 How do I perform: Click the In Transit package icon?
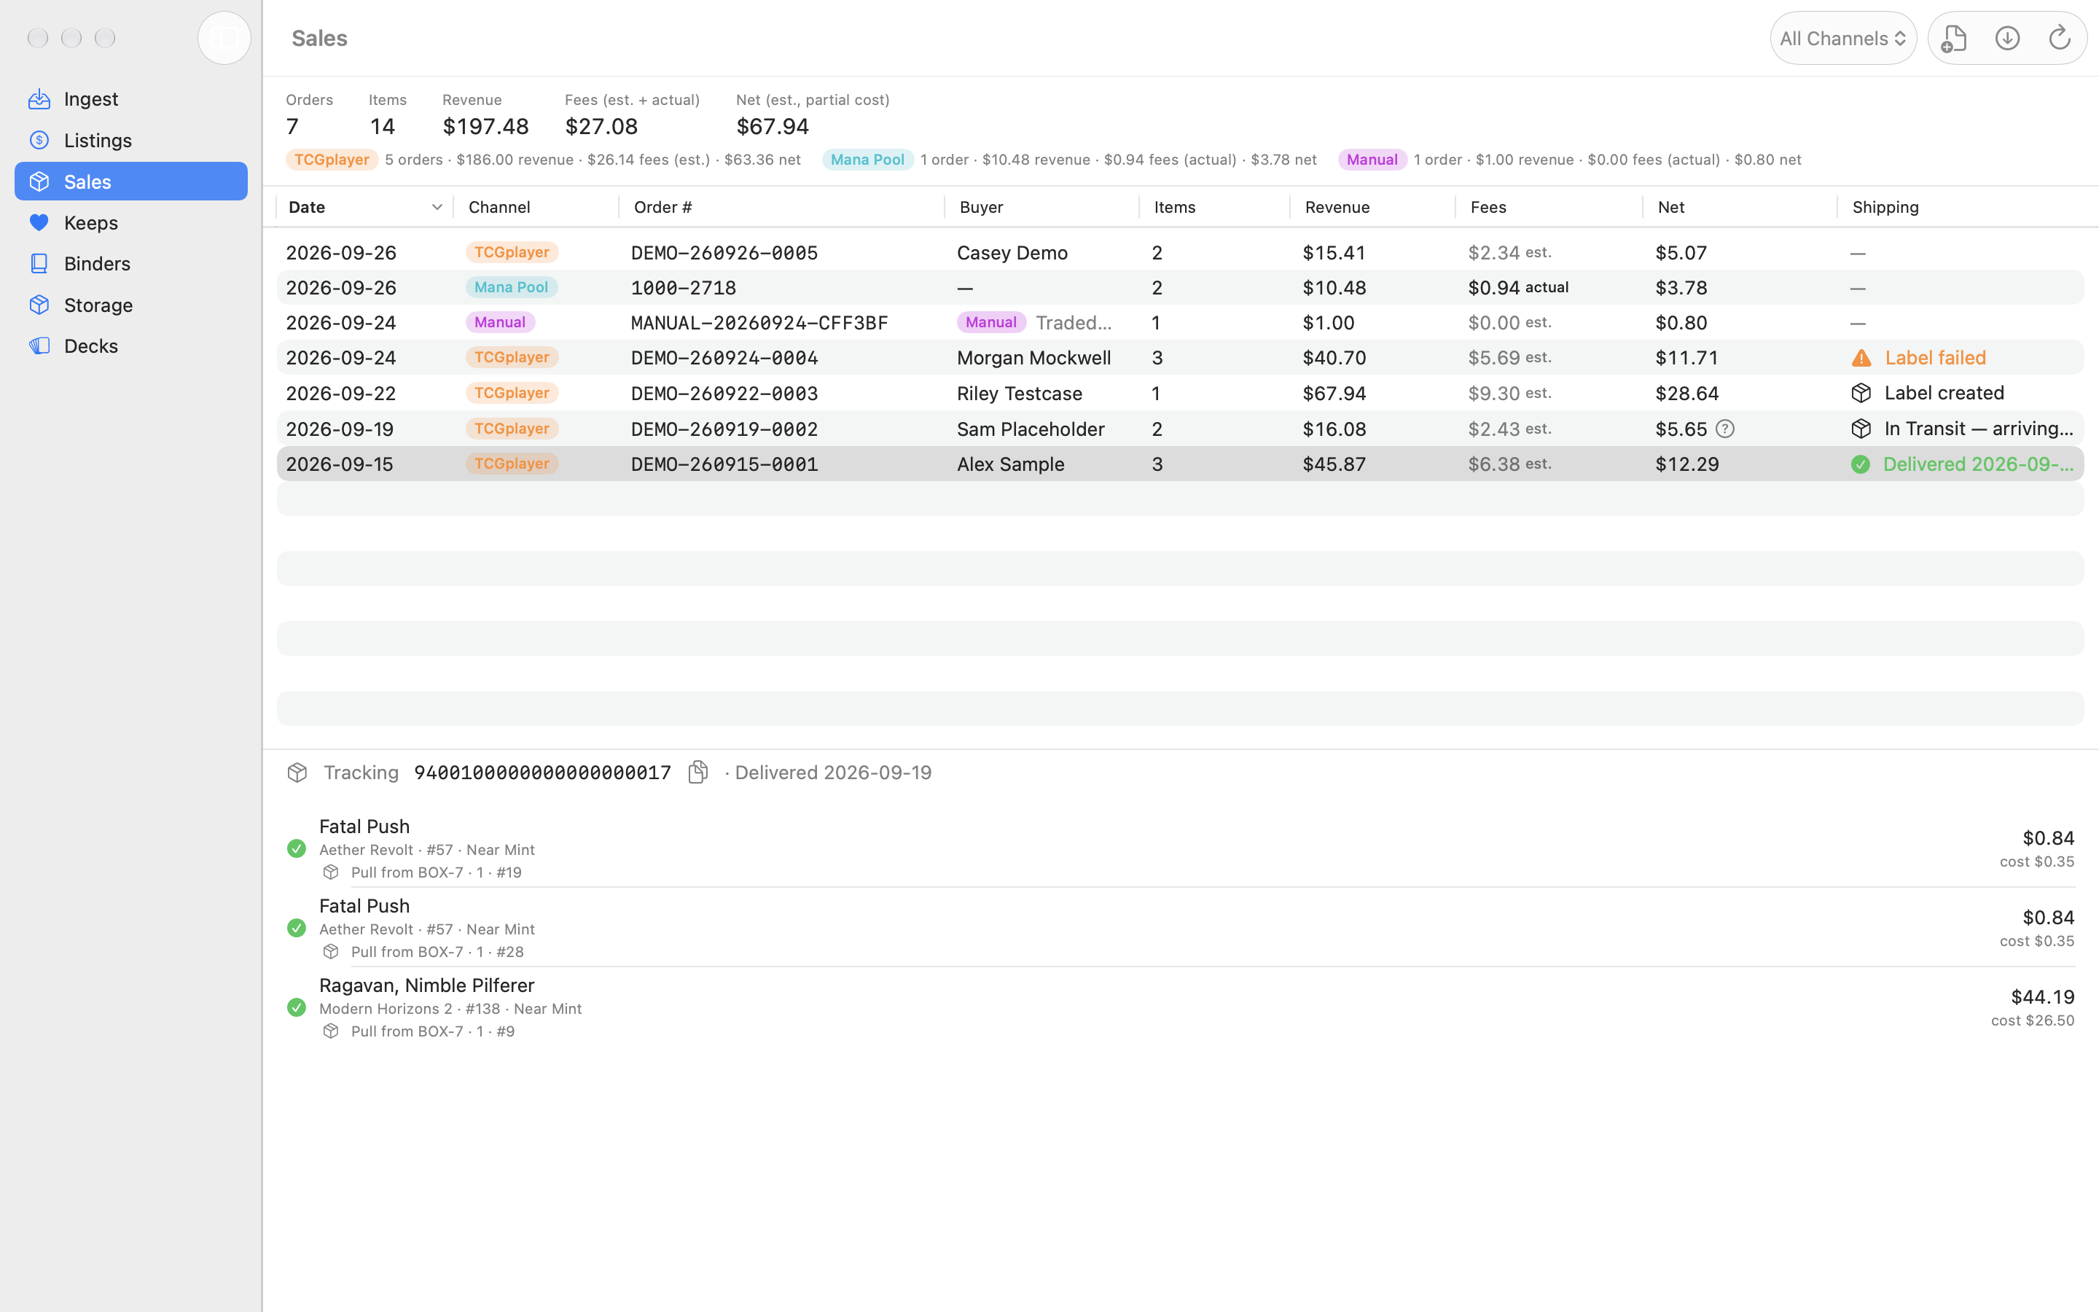(x=1861, y=429)
